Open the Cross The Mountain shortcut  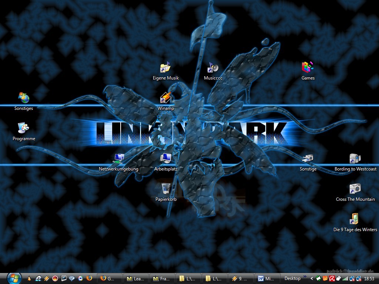click(355, 192)
